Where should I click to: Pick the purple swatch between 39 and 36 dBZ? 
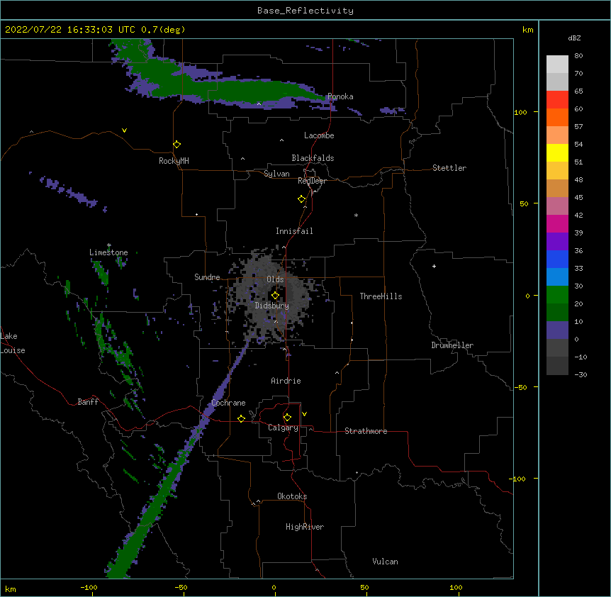point(557,241)
